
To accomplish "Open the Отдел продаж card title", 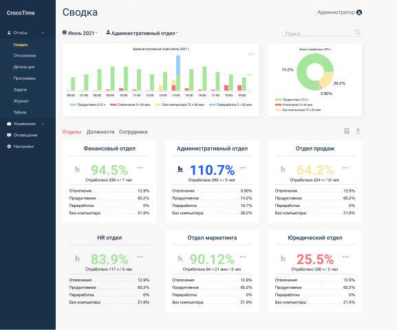I will click(x=315, y=148).
